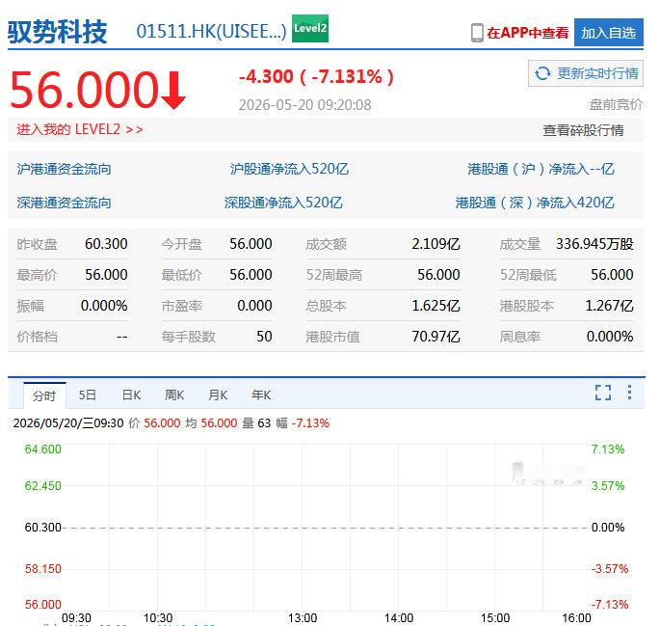Click chart baseline label 60.300
This screenshot has height=626, width=660.
(x=43, y=528)
